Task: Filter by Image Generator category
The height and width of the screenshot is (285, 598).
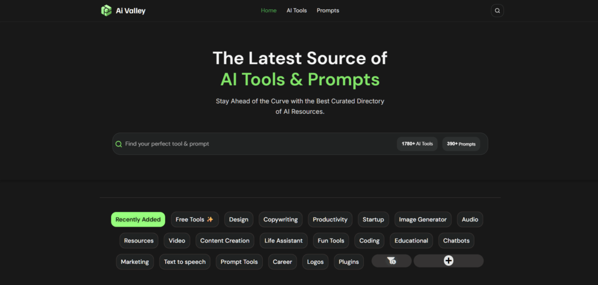Action: 422,220
